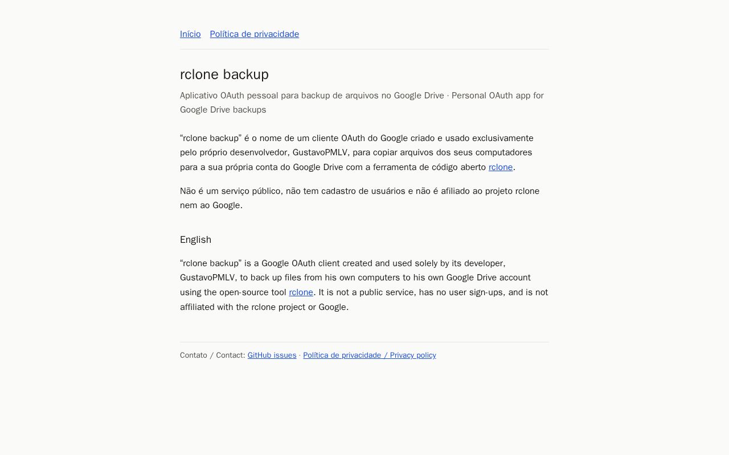The width and height of the screenshot is (729, 455).
Task: Click paragraph starting "Não é um serviço público"
Action: click(364, 198)
